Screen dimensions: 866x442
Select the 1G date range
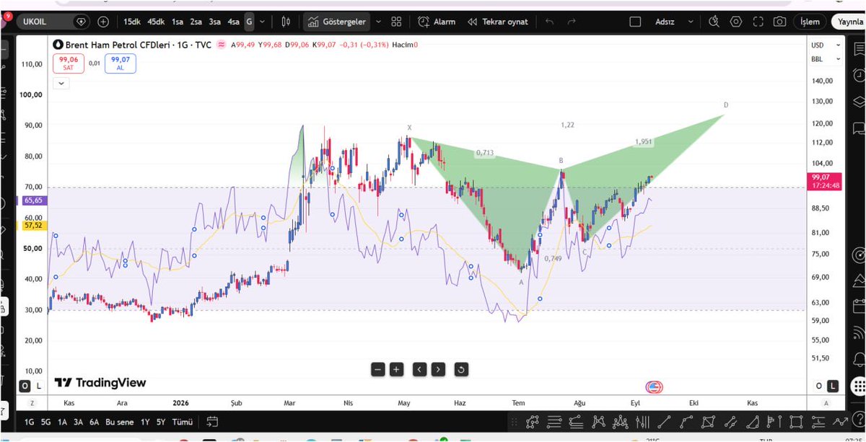click(30, 422)
